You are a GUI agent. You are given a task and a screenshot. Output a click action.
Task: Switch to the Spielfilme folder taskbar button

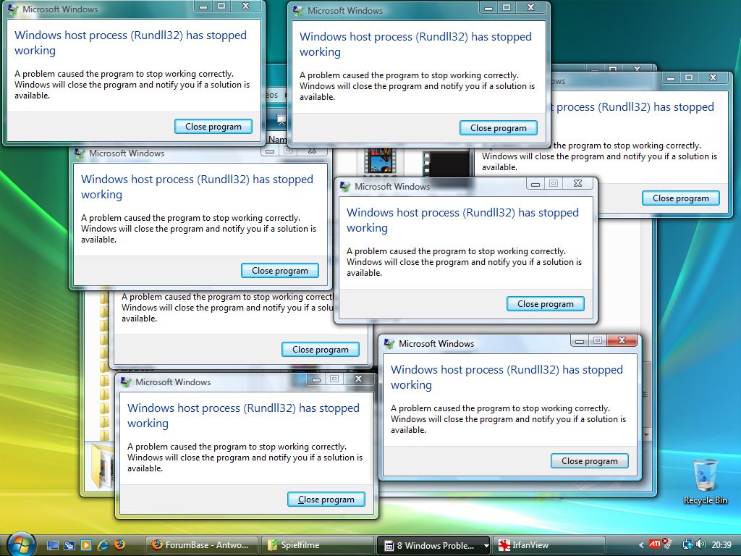318,545
